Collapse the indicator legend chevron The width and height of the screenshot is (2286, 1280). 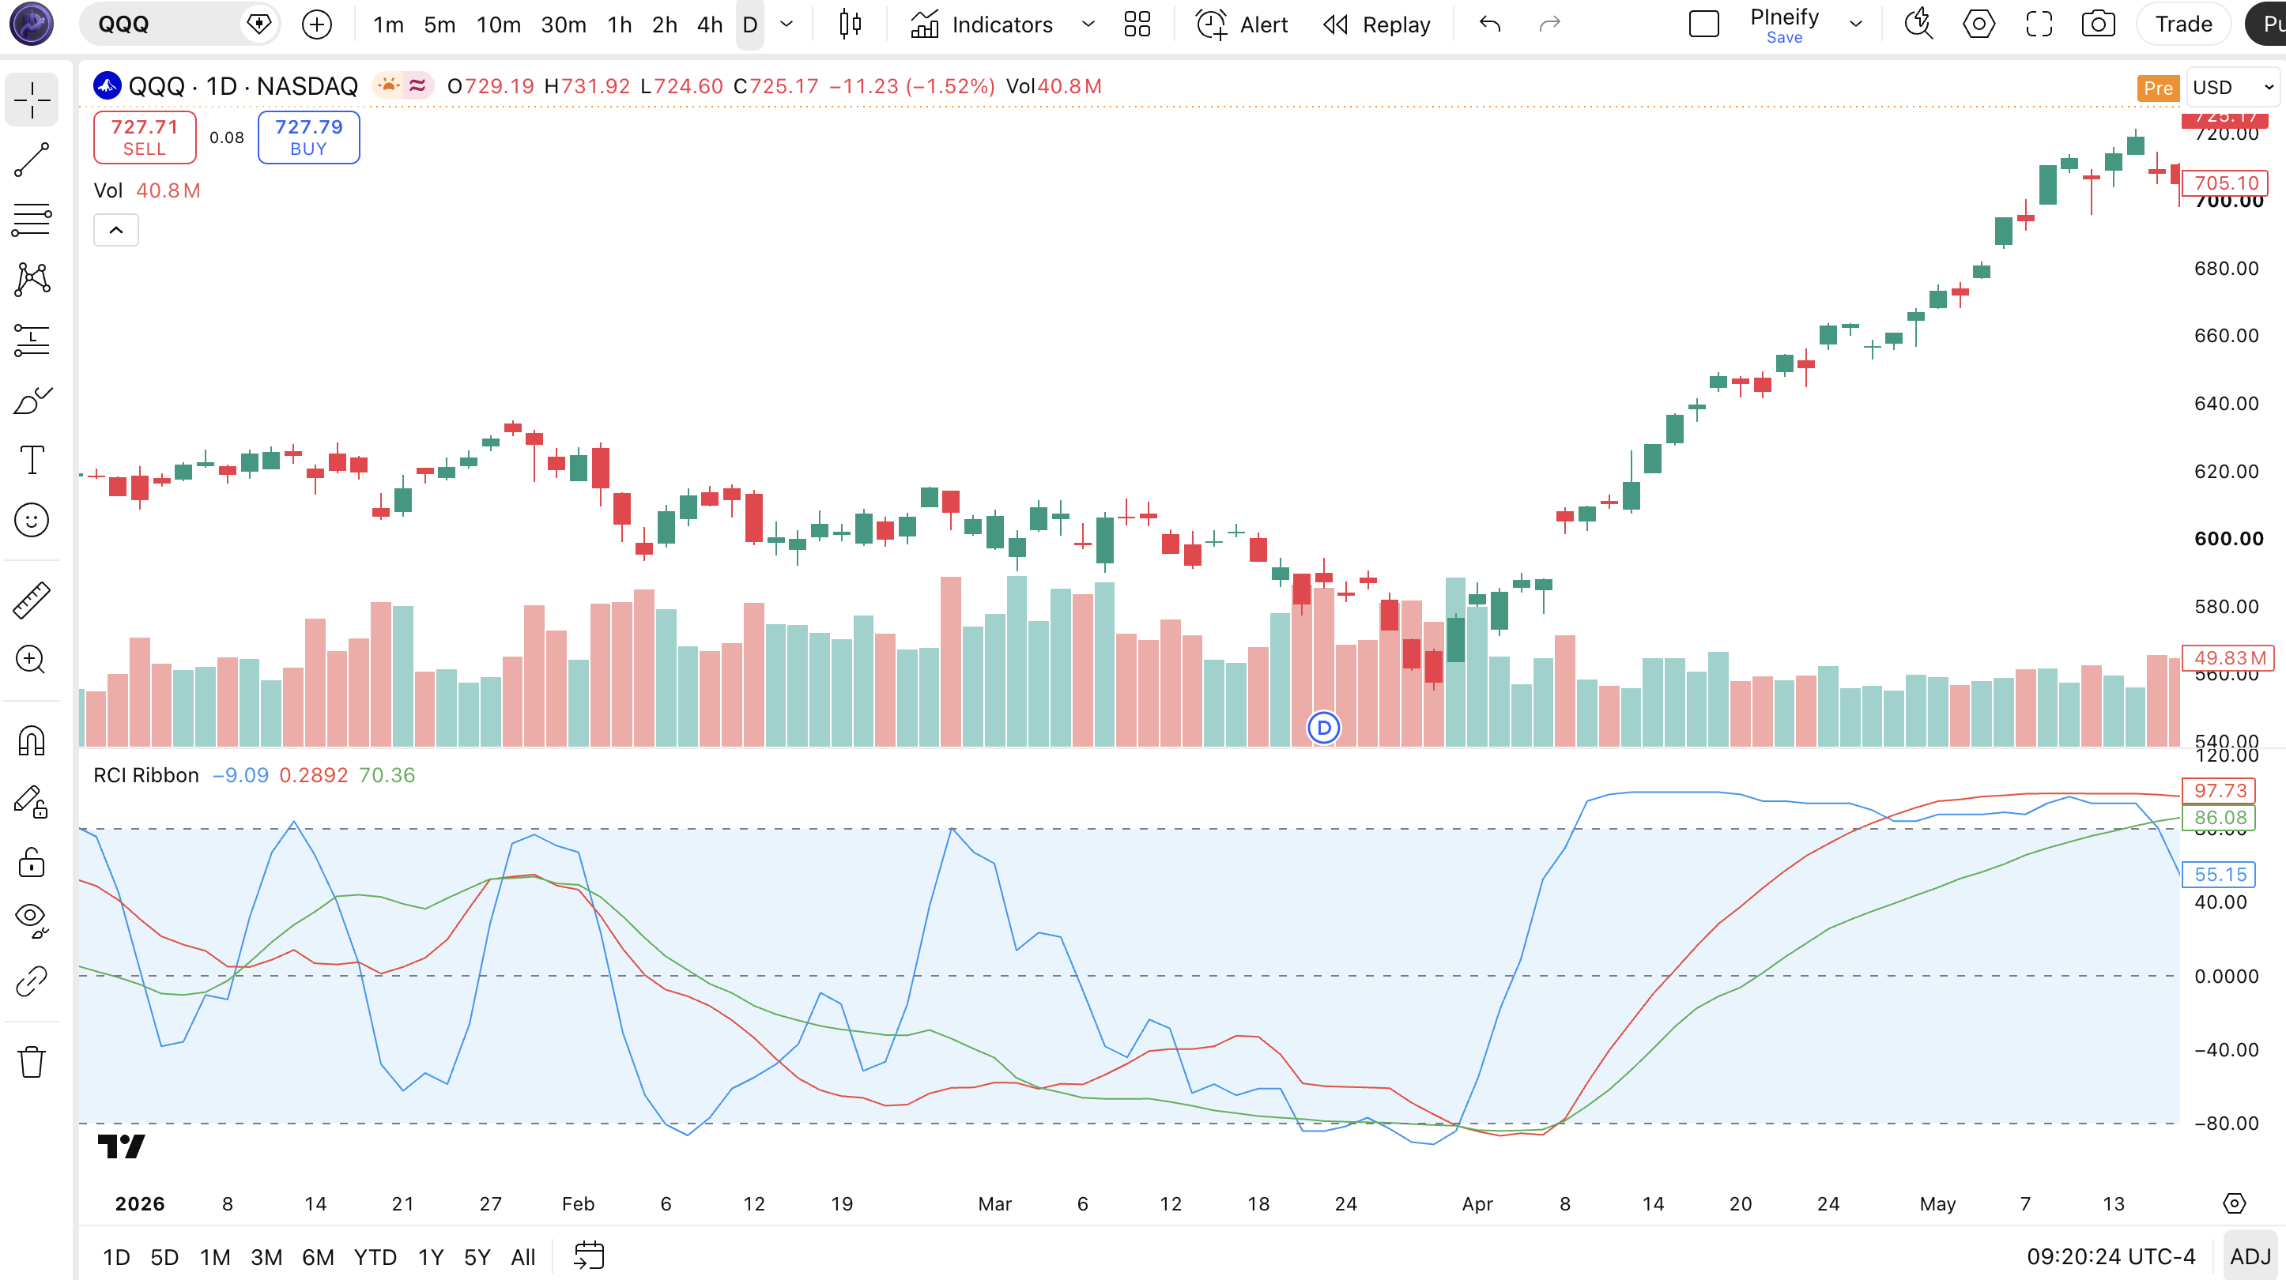116,230
